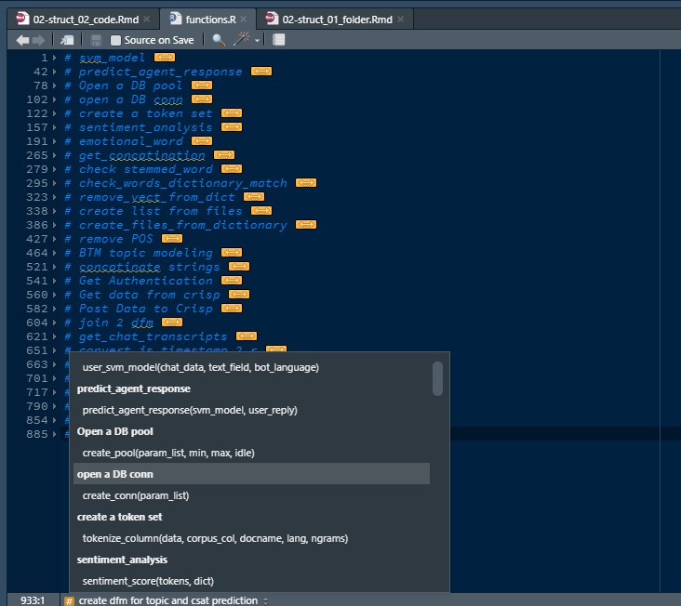This screenshot has width=681, height=606.
Task: Click the '# join 2 dfm' comment line
Action: pyautogui.click(x=109, y=323)
